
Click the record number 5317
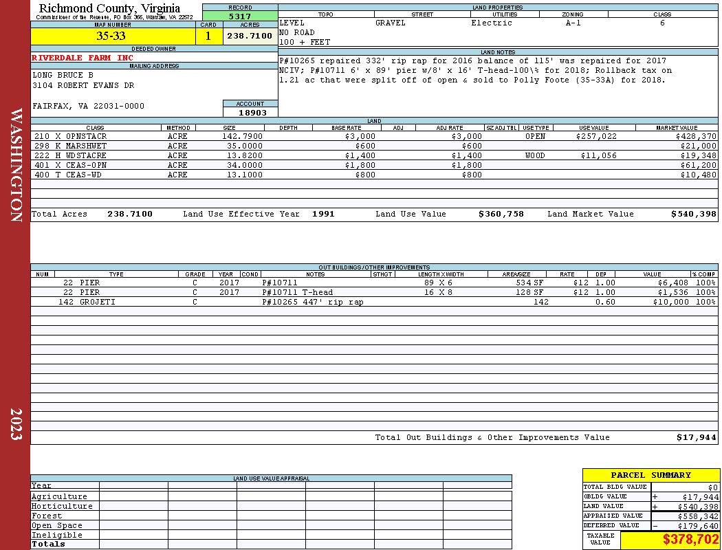240,16
